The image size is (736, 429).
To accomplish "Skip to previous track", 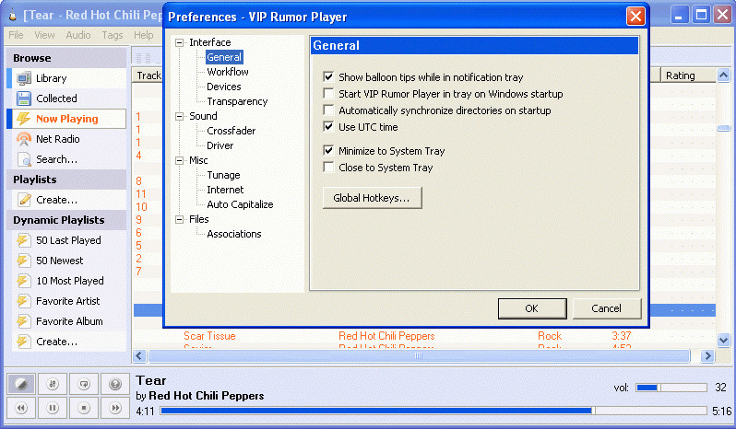I will point(20,408).
